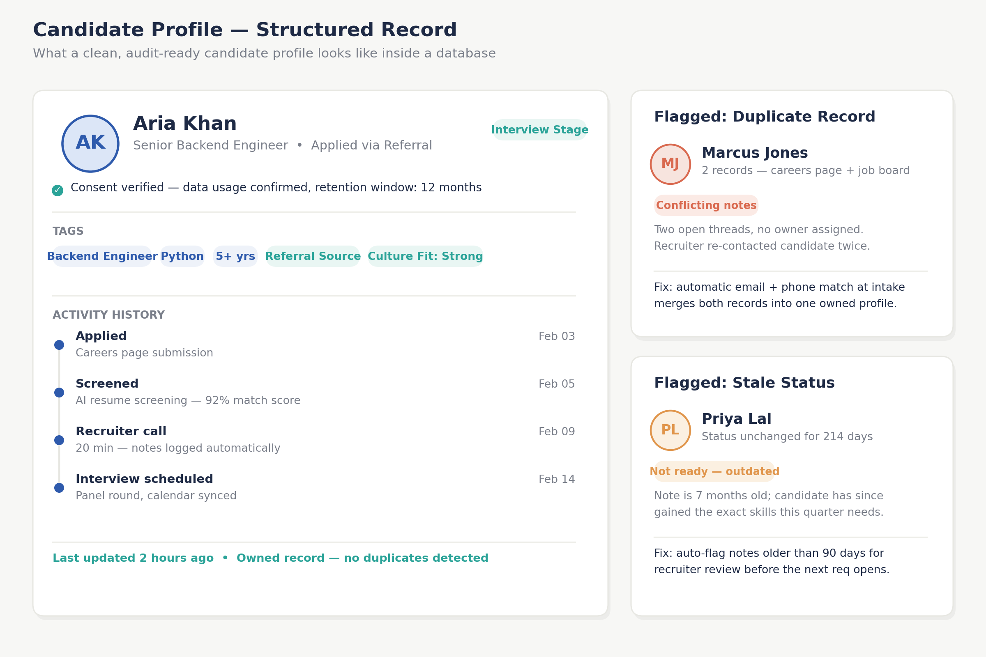
Task: Click the Feb 09 date
Action: tap(557, 432)
